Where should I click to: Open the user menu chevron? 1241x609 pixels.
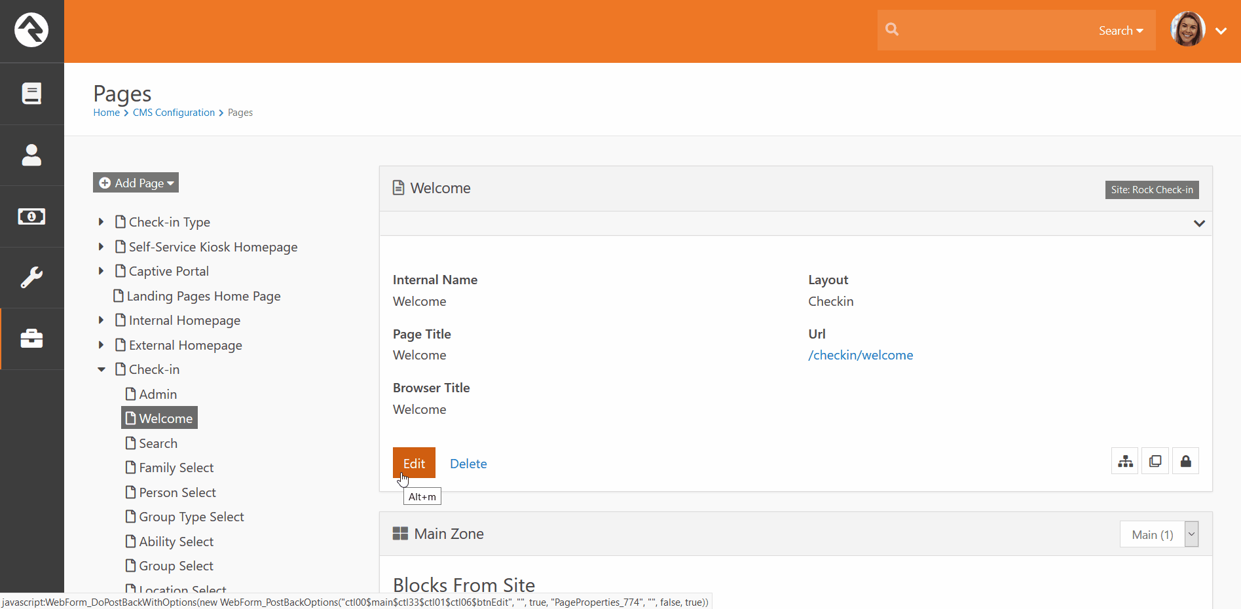tap(1221, 31)
